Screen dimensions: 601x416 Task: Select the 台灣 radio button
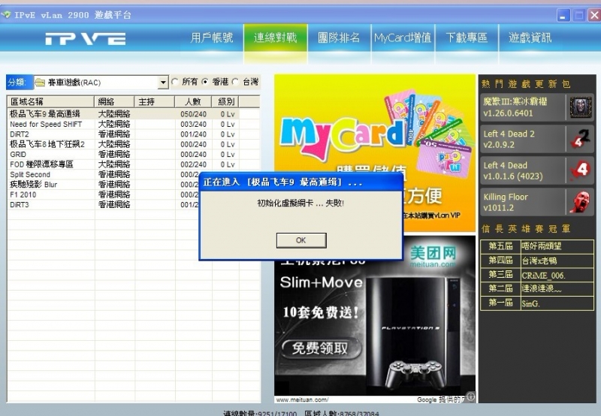tap(235, 82)
